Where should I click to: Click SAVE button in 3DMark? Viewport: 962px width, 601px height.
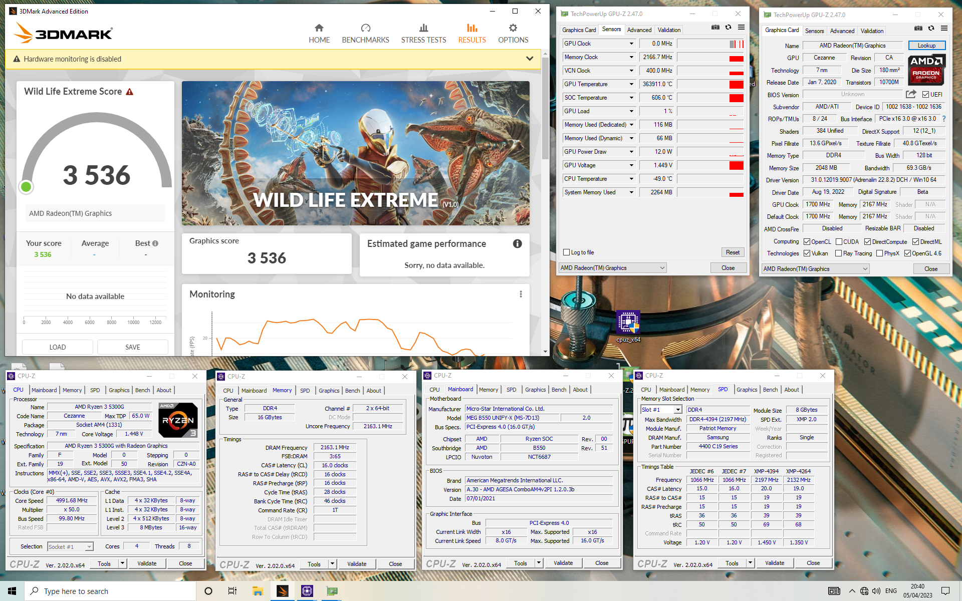pyautogui.click(x=133, y=347)
